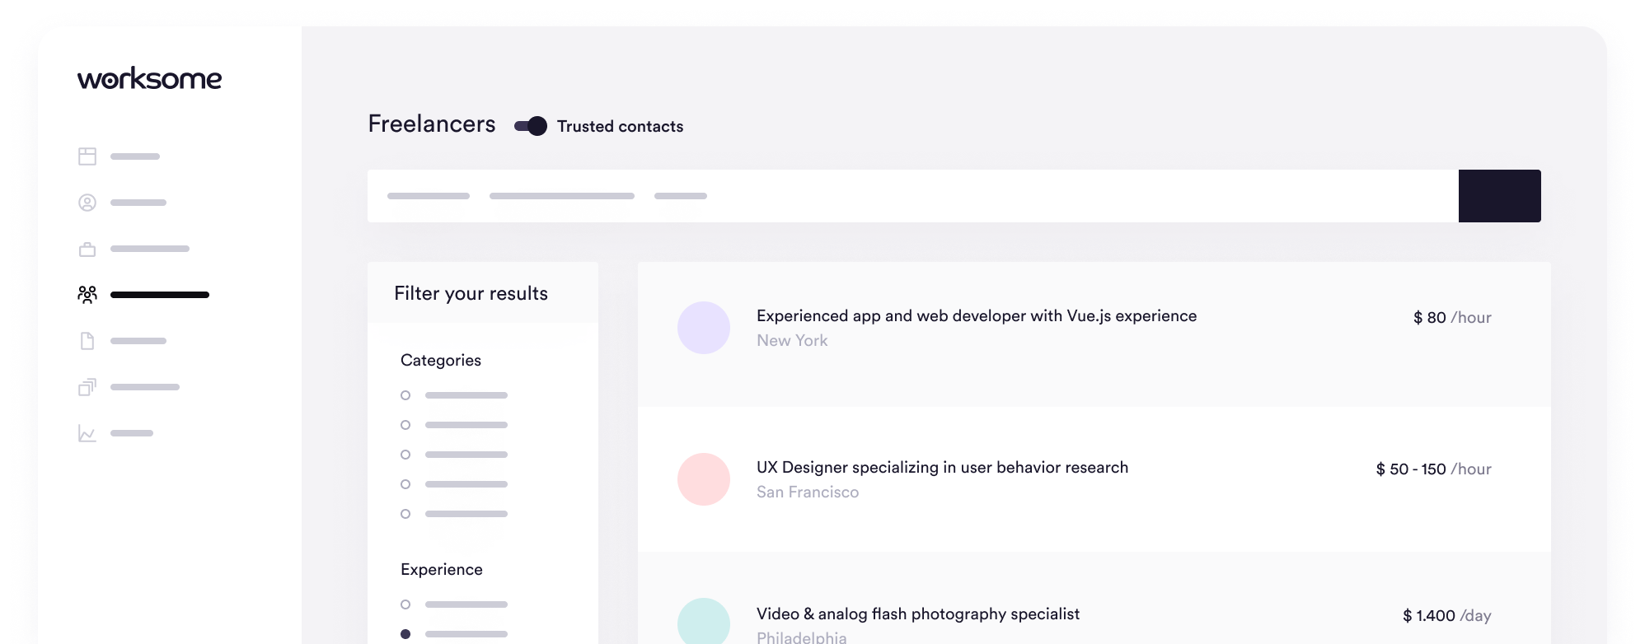
Task: Select the stacked copies icon in sidebar
Action: click(x=87, y=387)
